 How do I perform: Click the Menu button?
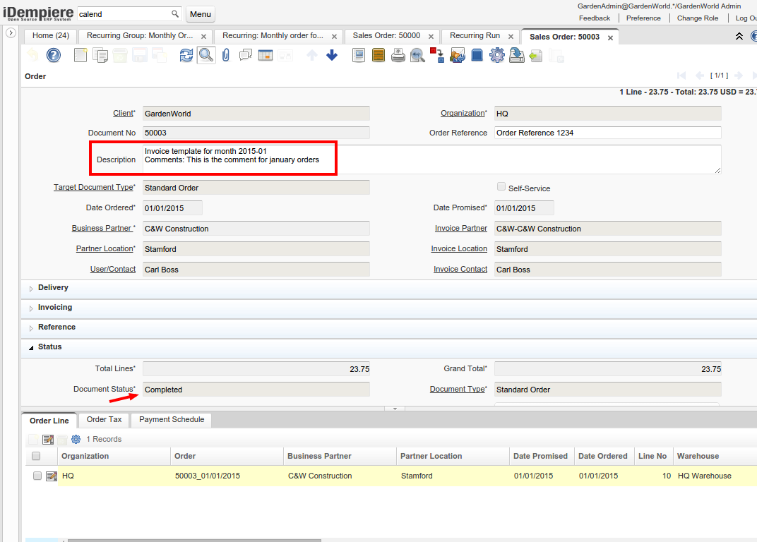[201, 14]
